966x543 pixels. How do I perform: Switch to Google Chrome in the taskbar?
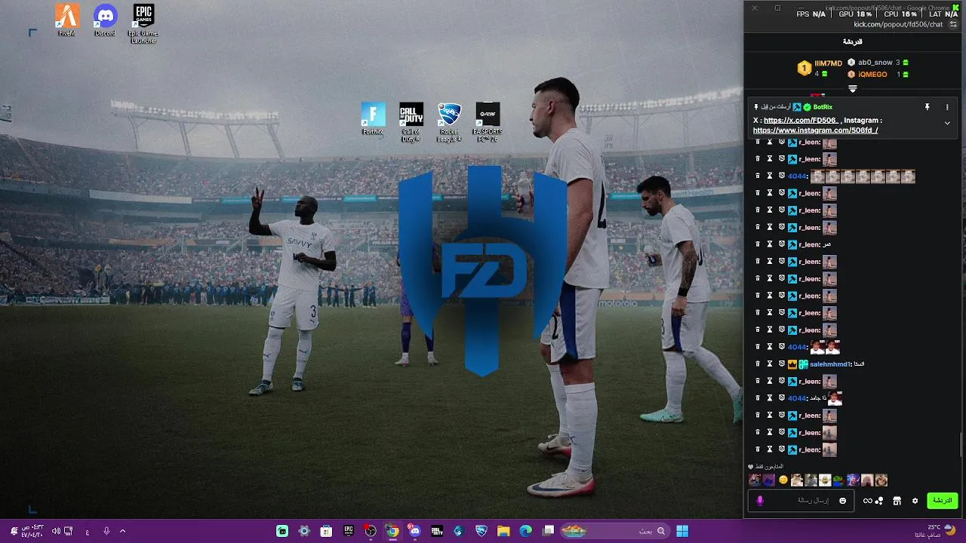coord(392,531)
